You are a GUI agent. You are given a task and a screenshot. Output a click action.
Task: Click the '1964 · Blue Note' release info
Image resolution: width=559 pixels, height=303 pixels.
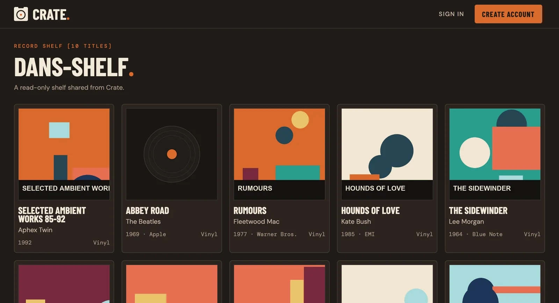[475, 234]
